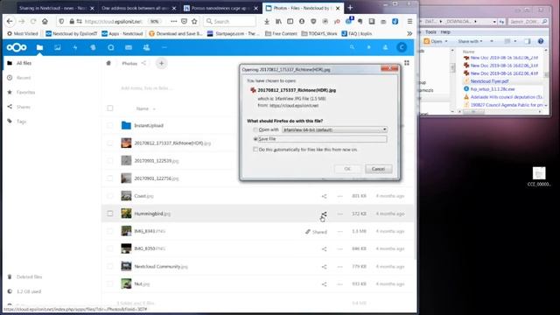Open the Talk app in header
Image resolution: width=560 pixels, height=315 pixels.
tap(111, 47)
